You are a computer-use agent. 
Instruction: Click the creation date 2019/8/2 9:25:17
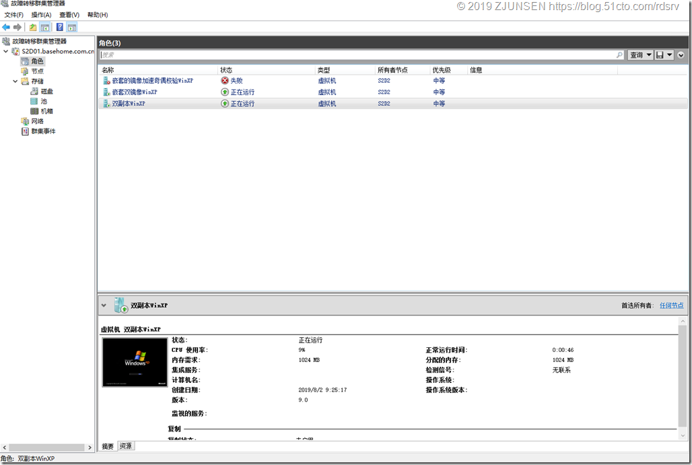click(x=322, y=390)
